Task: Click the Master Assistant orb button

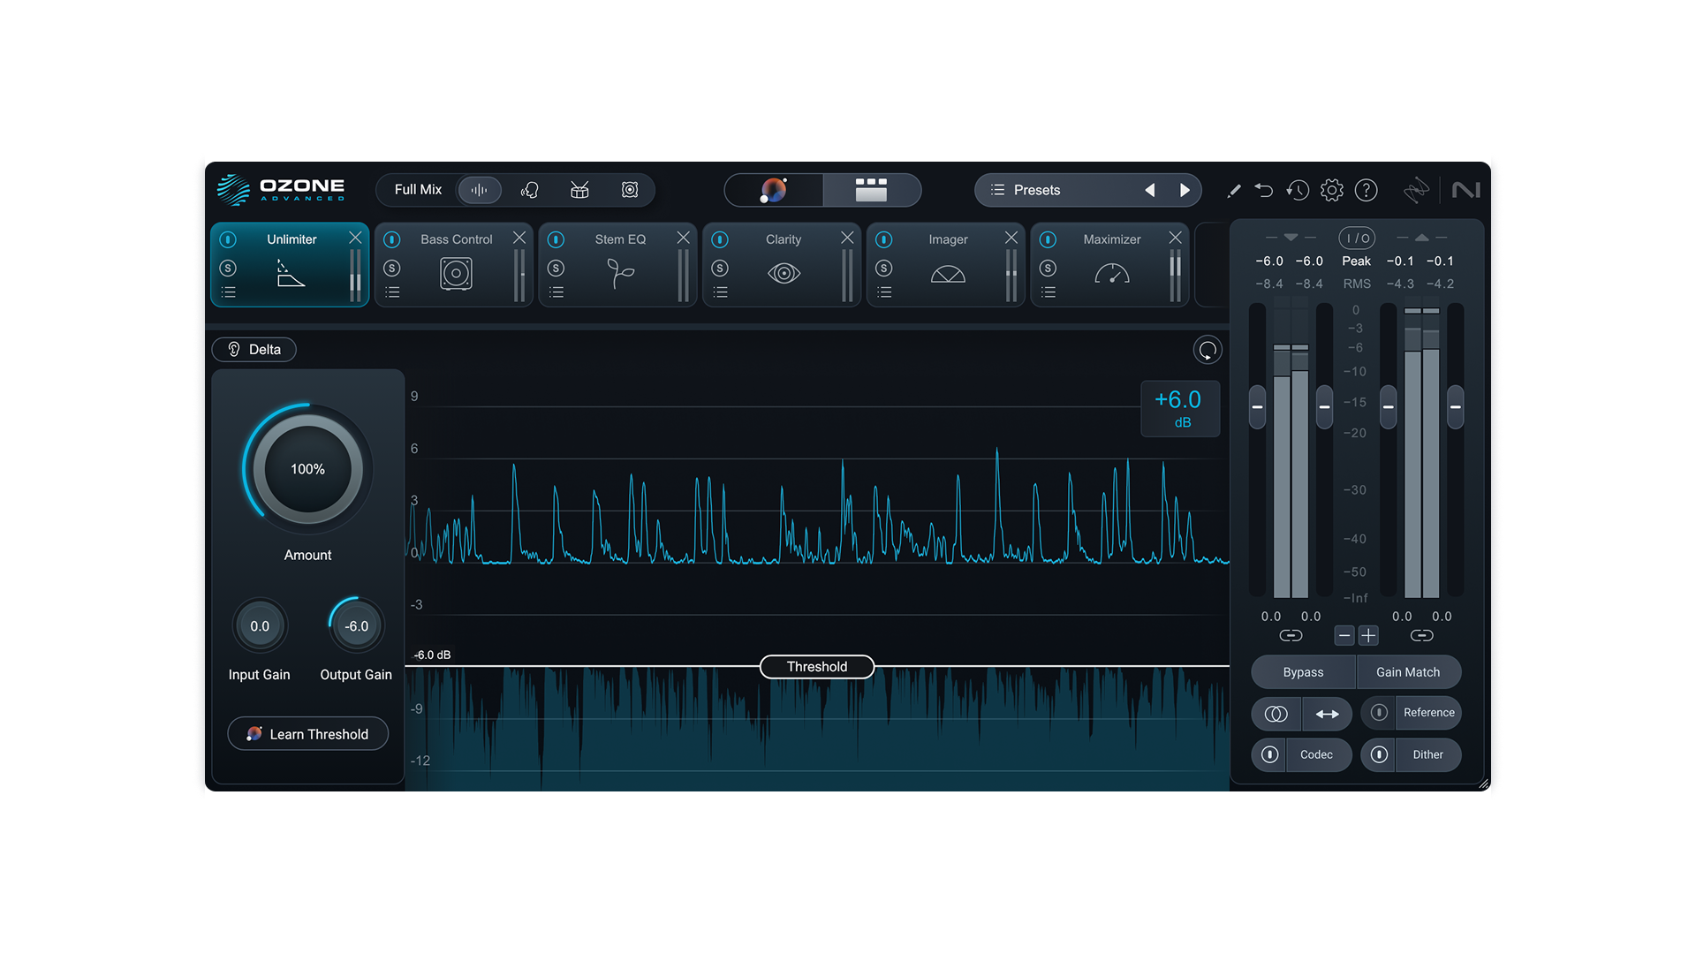Action: pos(774,190)
